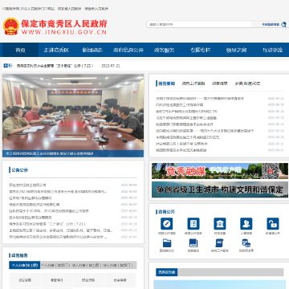The height and width of the screenshot is (289, 289).
Task: Go to 首页 in the navigation bar
Action: click(20, 50)
